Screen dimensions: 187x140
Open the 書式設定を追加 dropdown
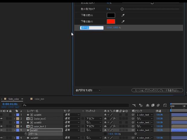click(x=88, y=90)
